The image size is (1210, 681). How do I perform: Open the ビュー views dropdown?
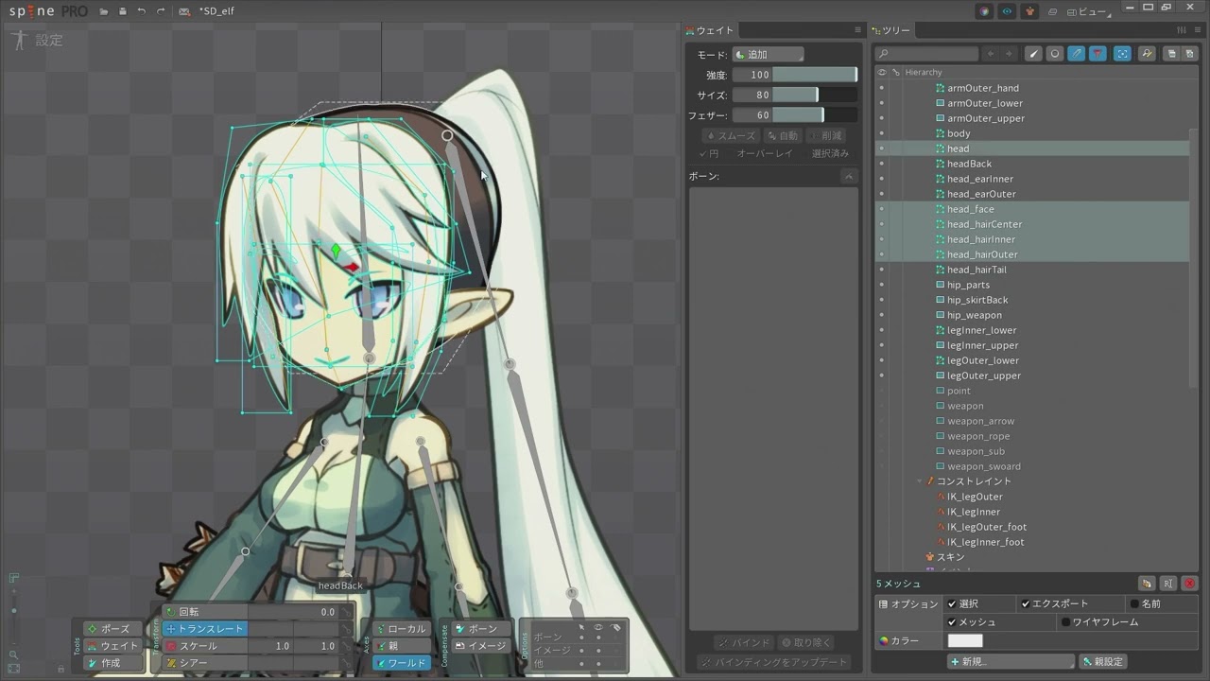[1088, 11]
